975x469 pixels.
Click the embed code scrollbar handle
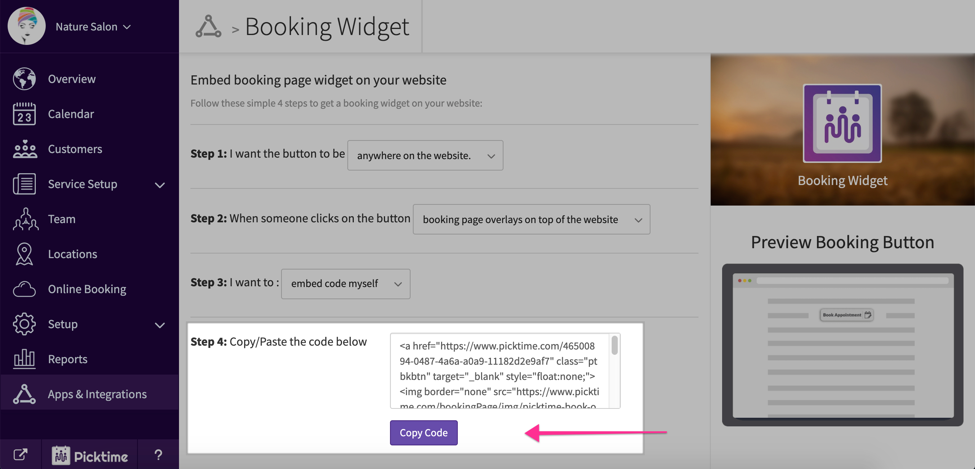(x=614, y=346)
